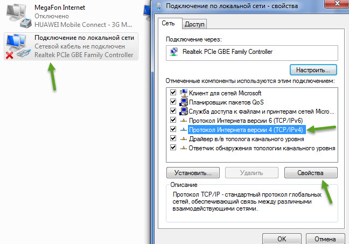Click the Драйвер в/в тополога icon
This screenshot has width=349, height=244.
click(184, 139)
